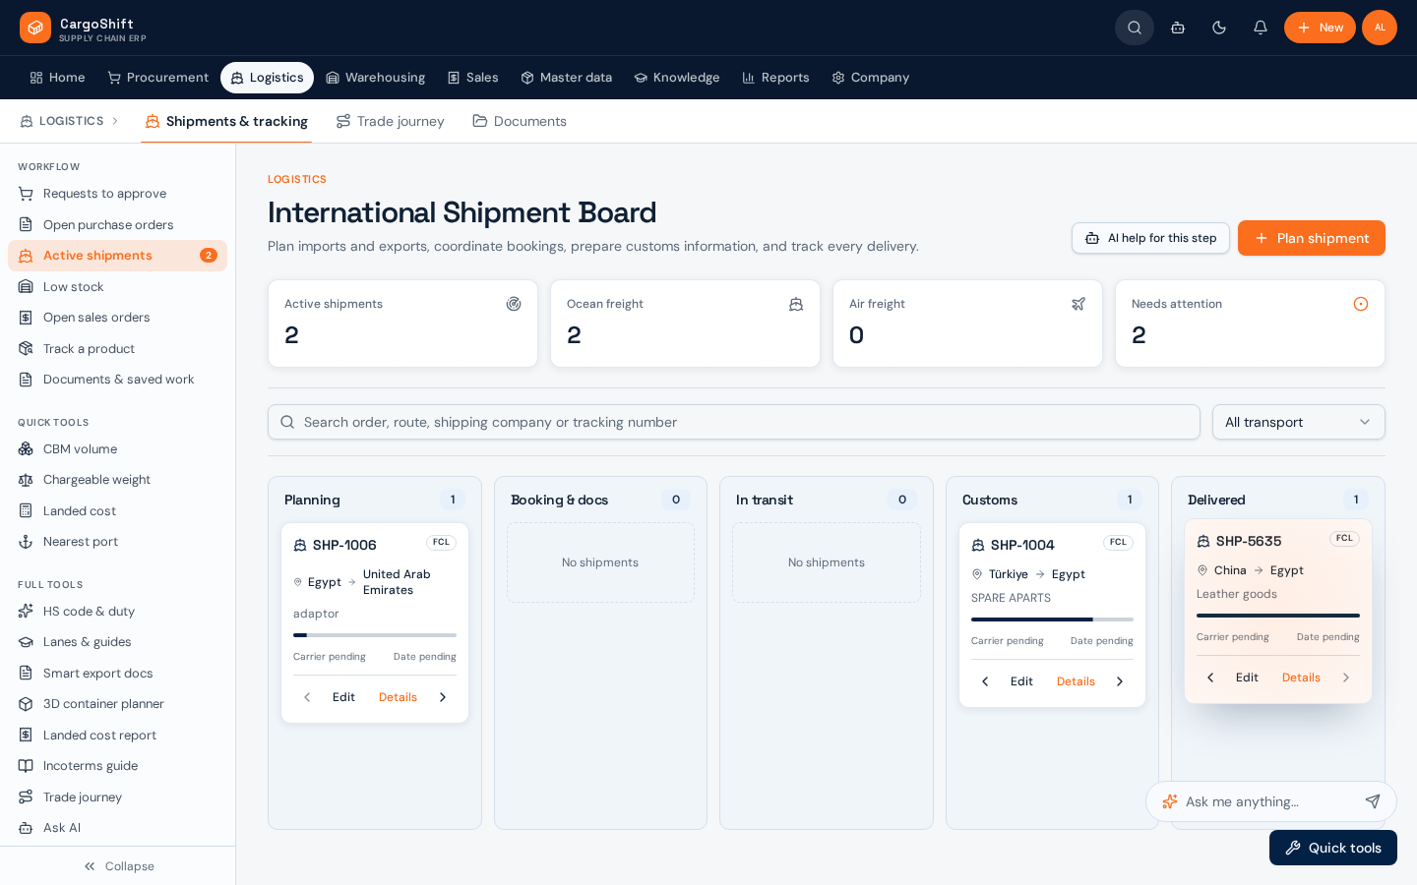Open Quick tools button

click(1333, 848)
